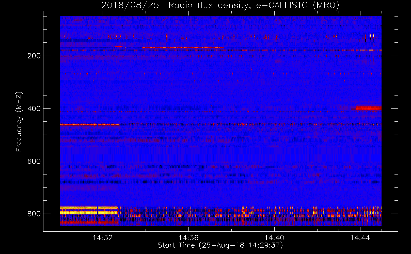Screen dimensions: 411x254
Task: Click the 800 frequency tick label
Action: tap(34, 214)
